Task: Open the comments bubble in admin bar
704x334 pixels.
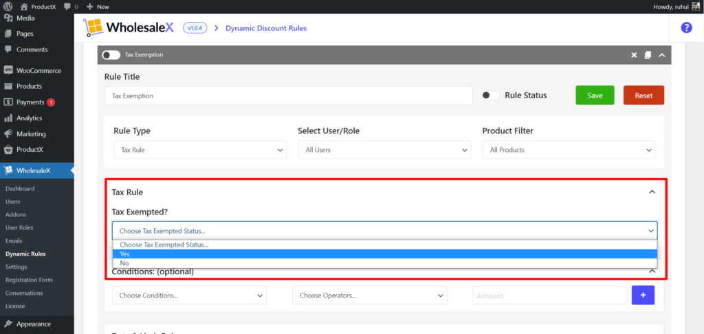Action: (x=71, y=7)
